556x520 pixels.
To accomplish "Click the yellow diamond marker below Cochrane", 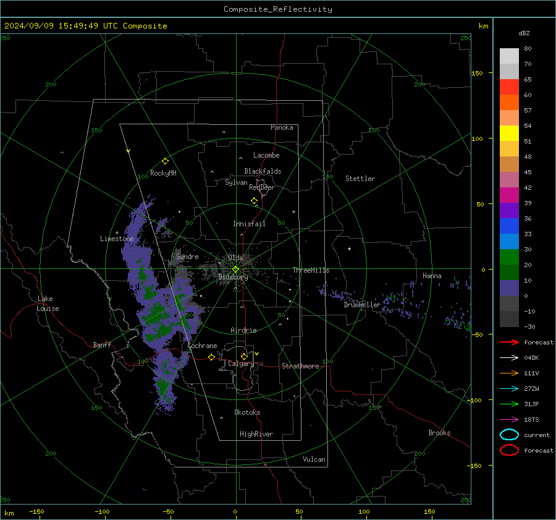I will point(212,357).
